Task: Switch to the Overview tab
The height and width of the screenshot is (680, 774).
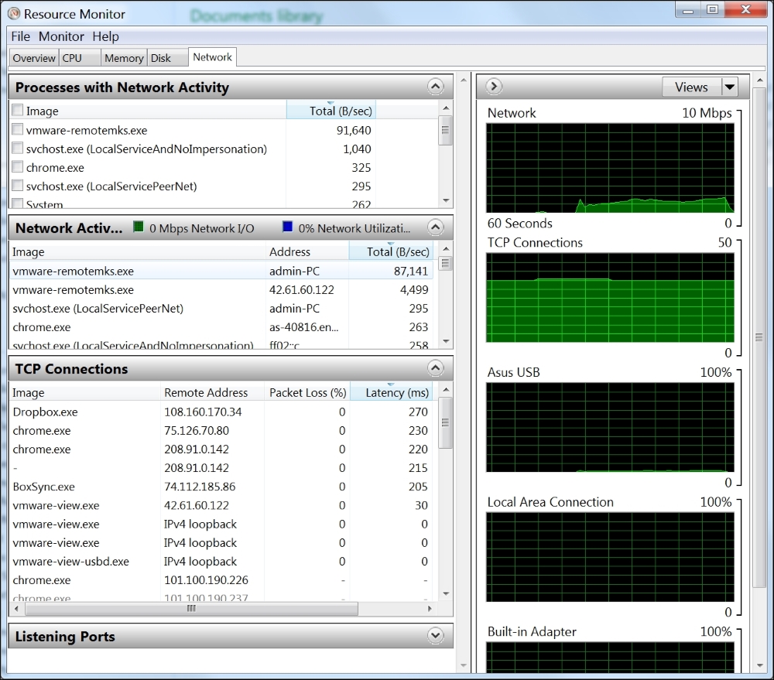Action: pyautogui.click(x=34, y=58)
